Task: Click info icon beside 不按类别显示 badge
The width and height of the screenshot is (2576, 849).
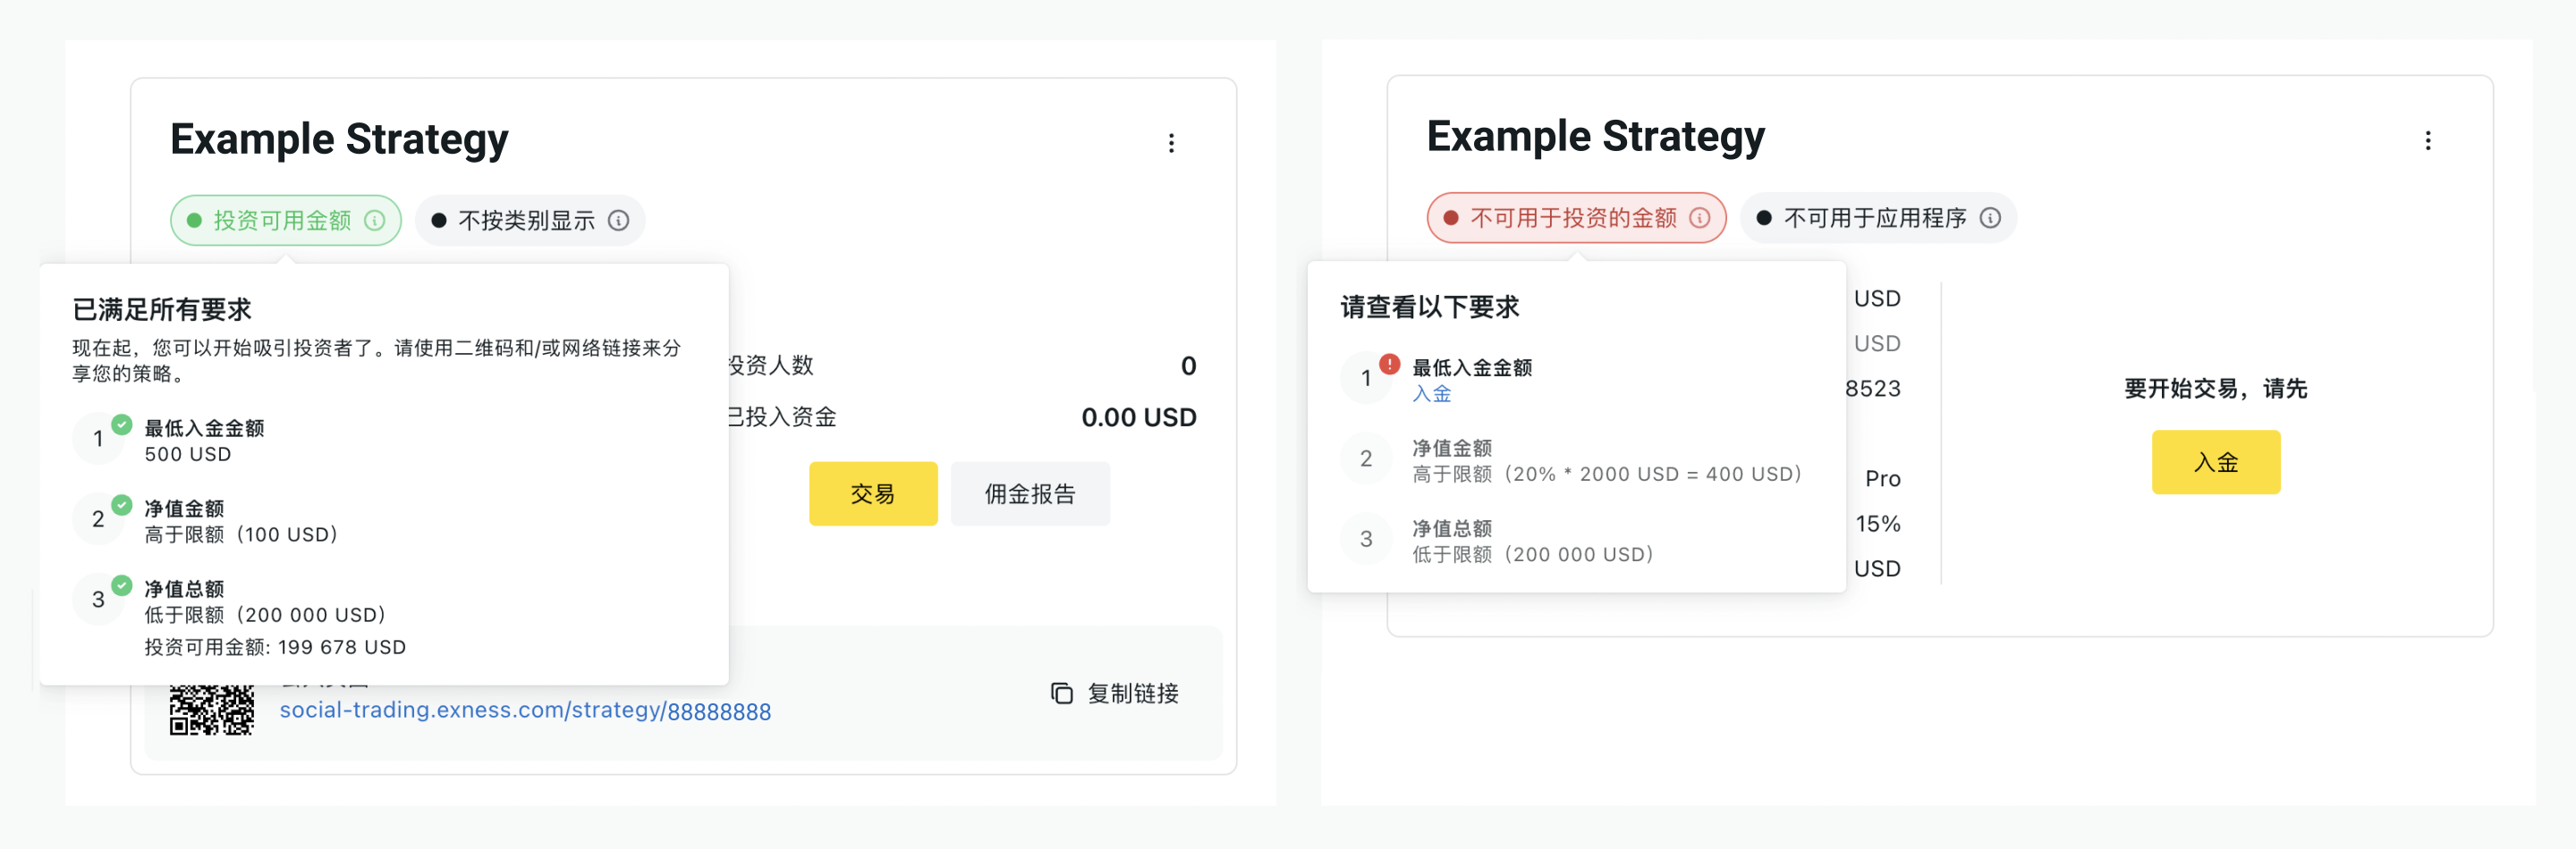Action: (x=619, y=220)
